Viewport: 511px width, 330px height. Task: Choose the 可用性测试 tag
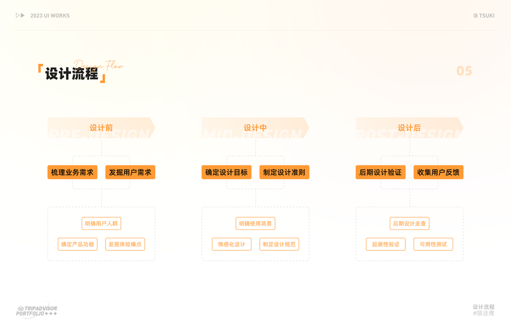[x=433, y=244]
